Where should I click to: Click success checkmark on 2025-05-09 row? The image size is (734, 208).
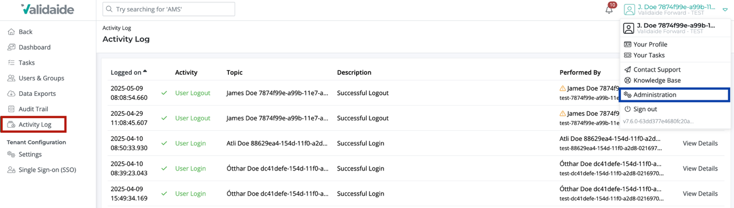(164, 93)
